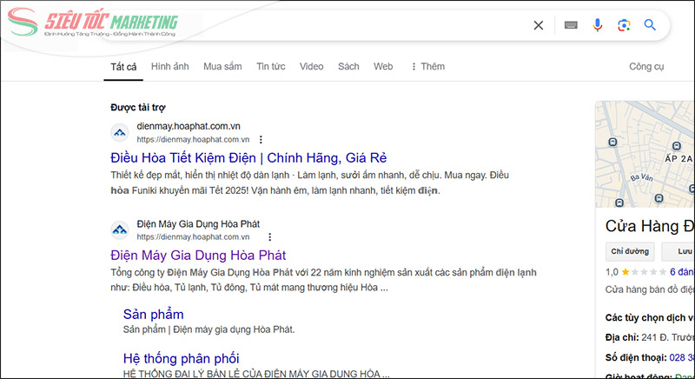Screen dimensions: 695x379
Task: Click the 1,0 star rating in the panel
Action: tap(636, 272)
